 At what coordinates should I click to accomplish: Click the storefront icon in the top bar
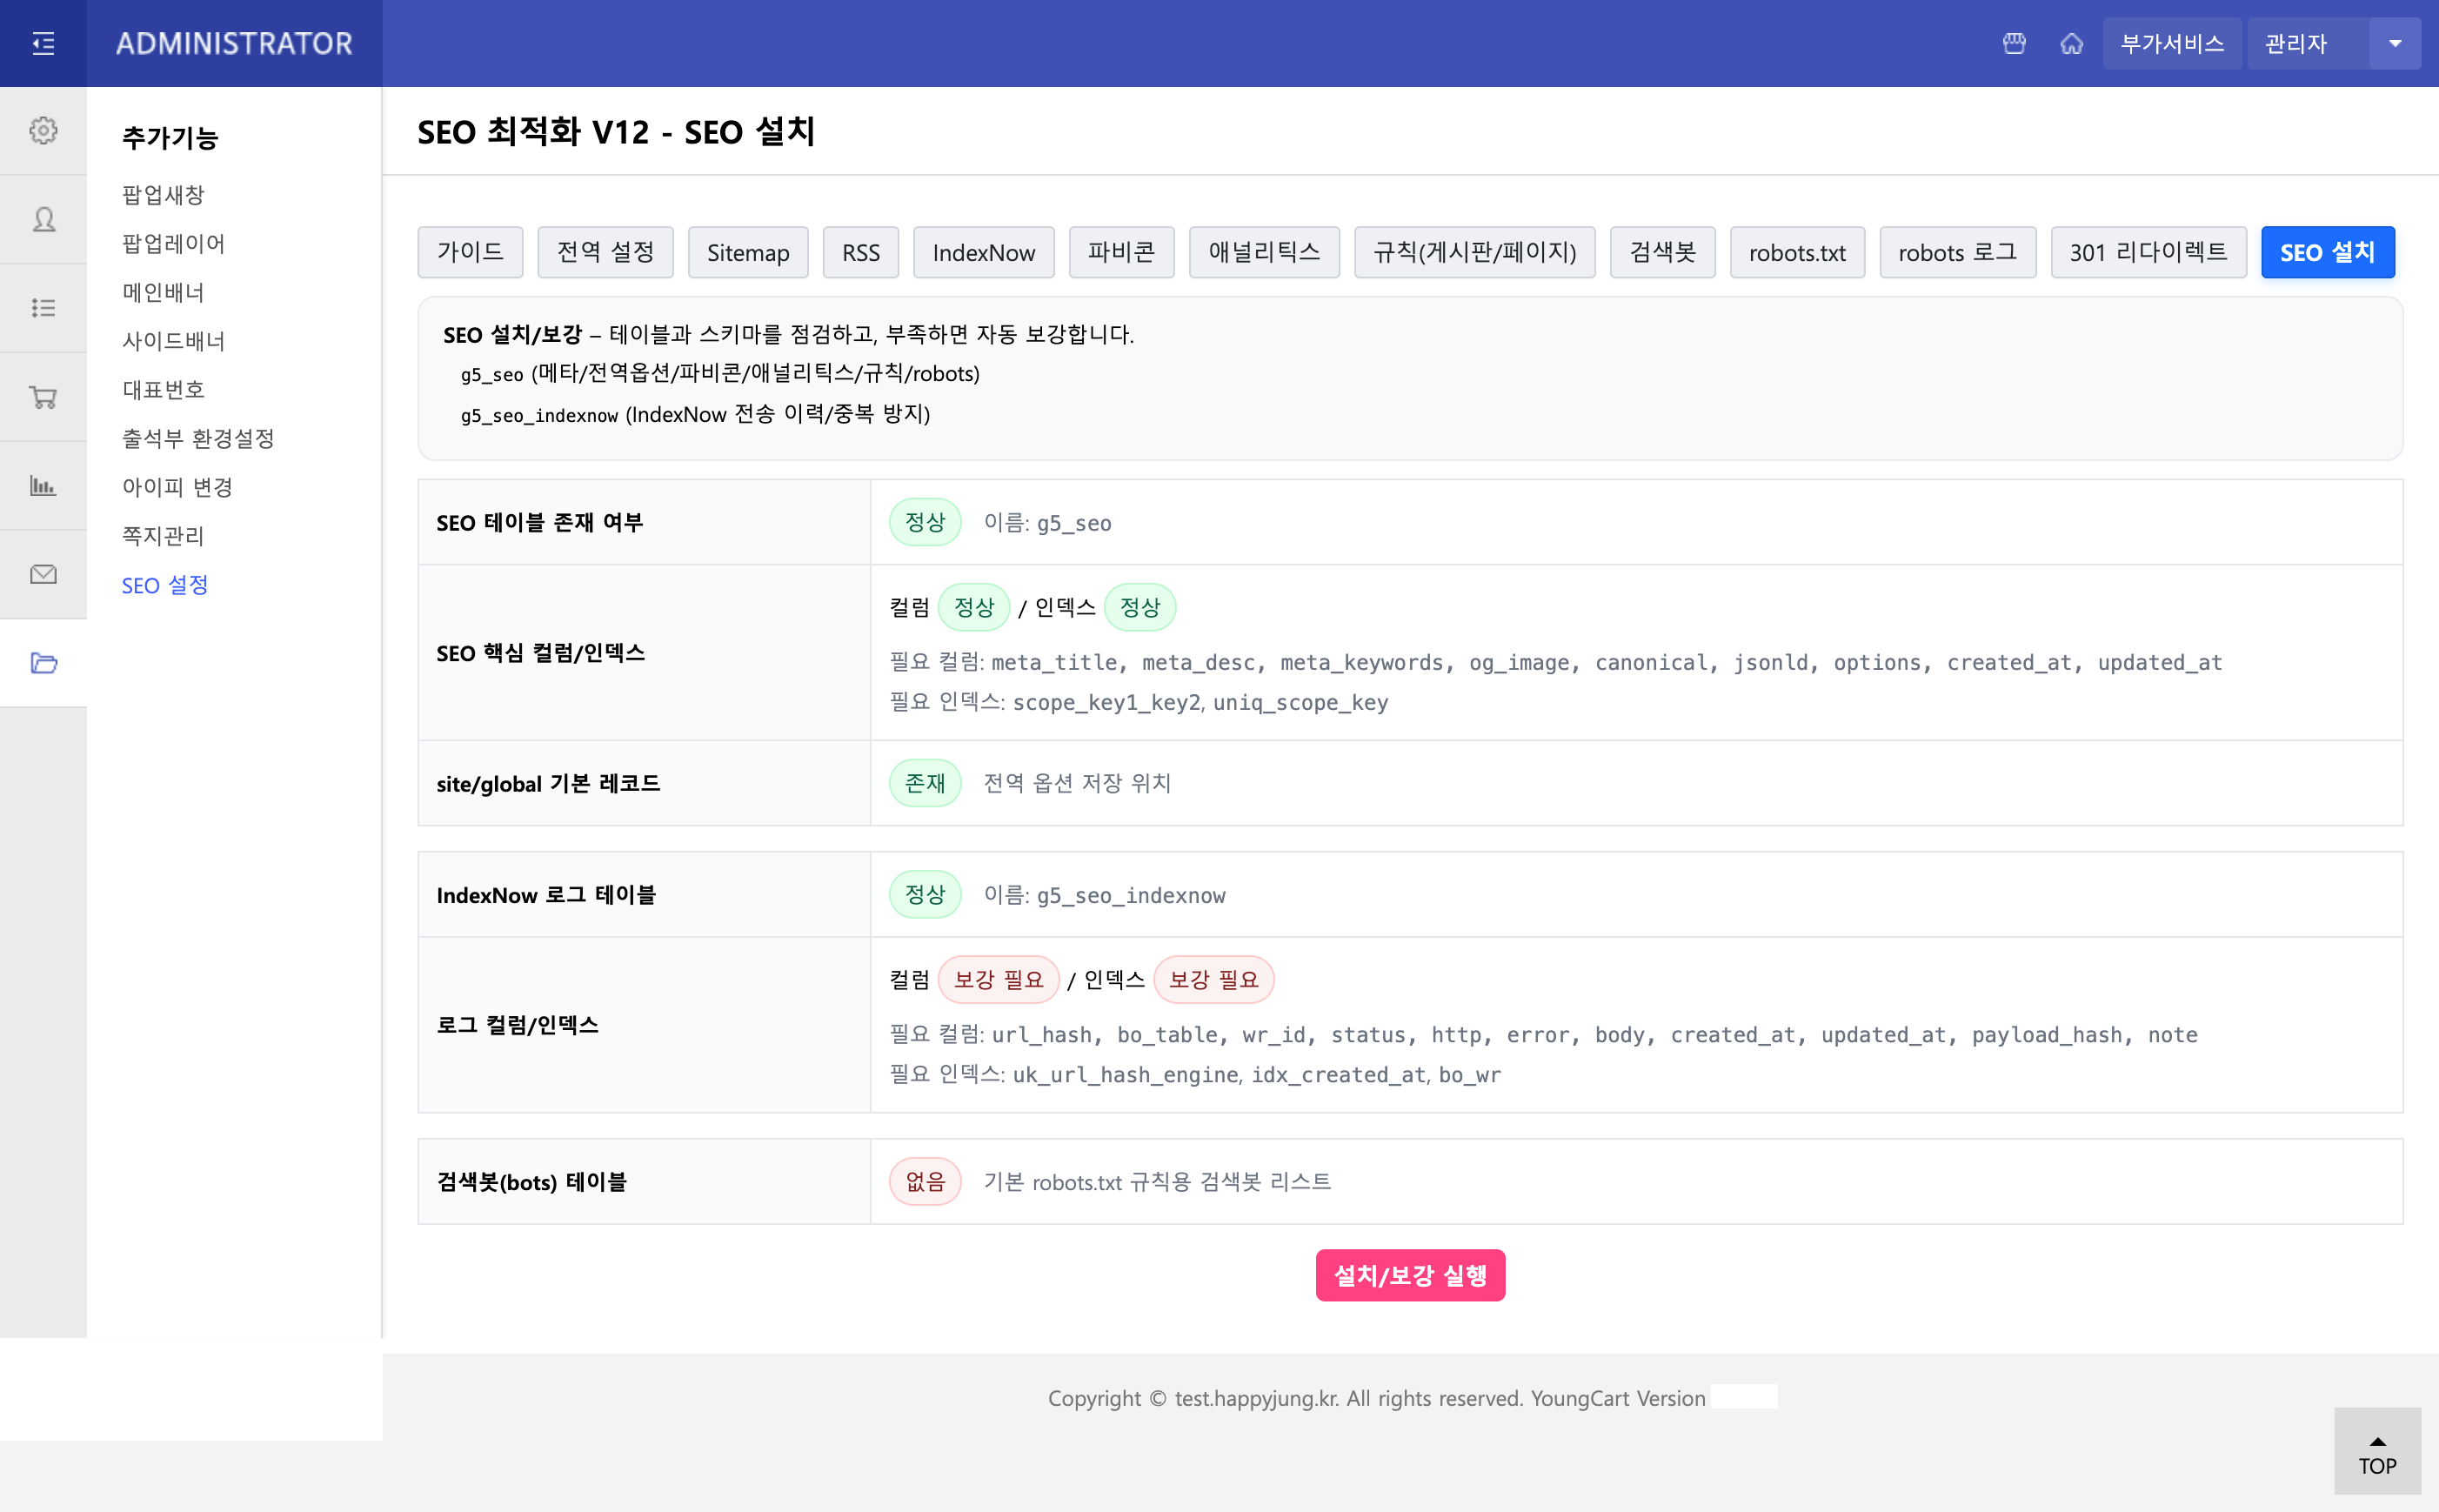click(2013, 43)
